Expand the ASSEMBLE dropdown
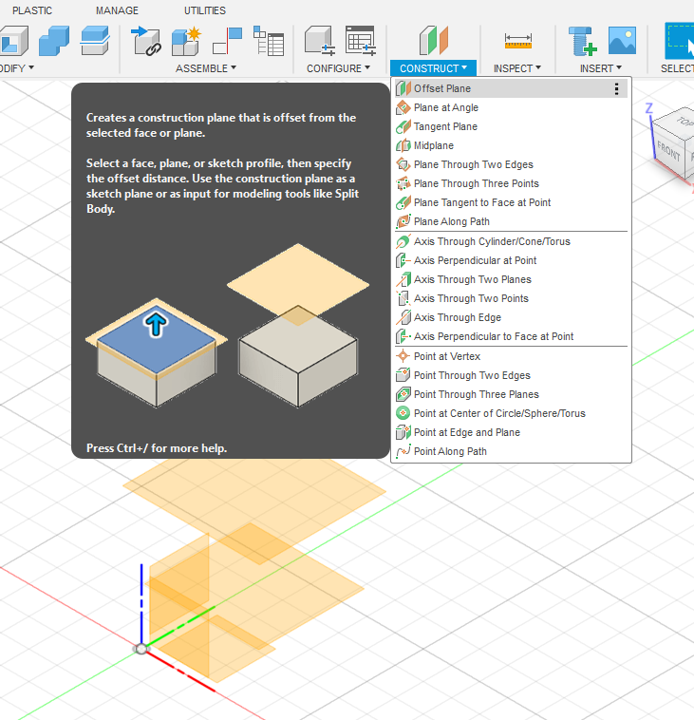Viewport: 694px width, 720px height. pos(206,68)
